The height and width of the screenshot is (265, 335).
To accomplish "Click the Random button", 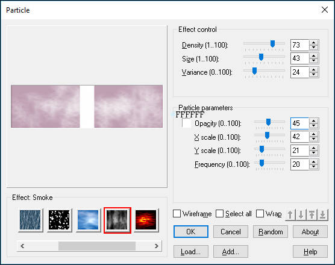I will click(271, 232).
